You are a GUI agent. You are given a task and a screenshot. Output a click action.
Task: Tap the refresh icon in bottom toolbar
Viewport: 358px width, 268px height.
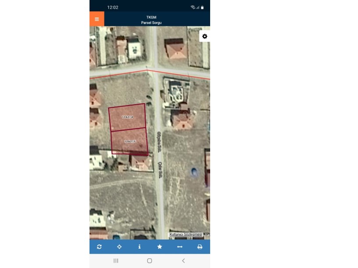click(99, 247)
